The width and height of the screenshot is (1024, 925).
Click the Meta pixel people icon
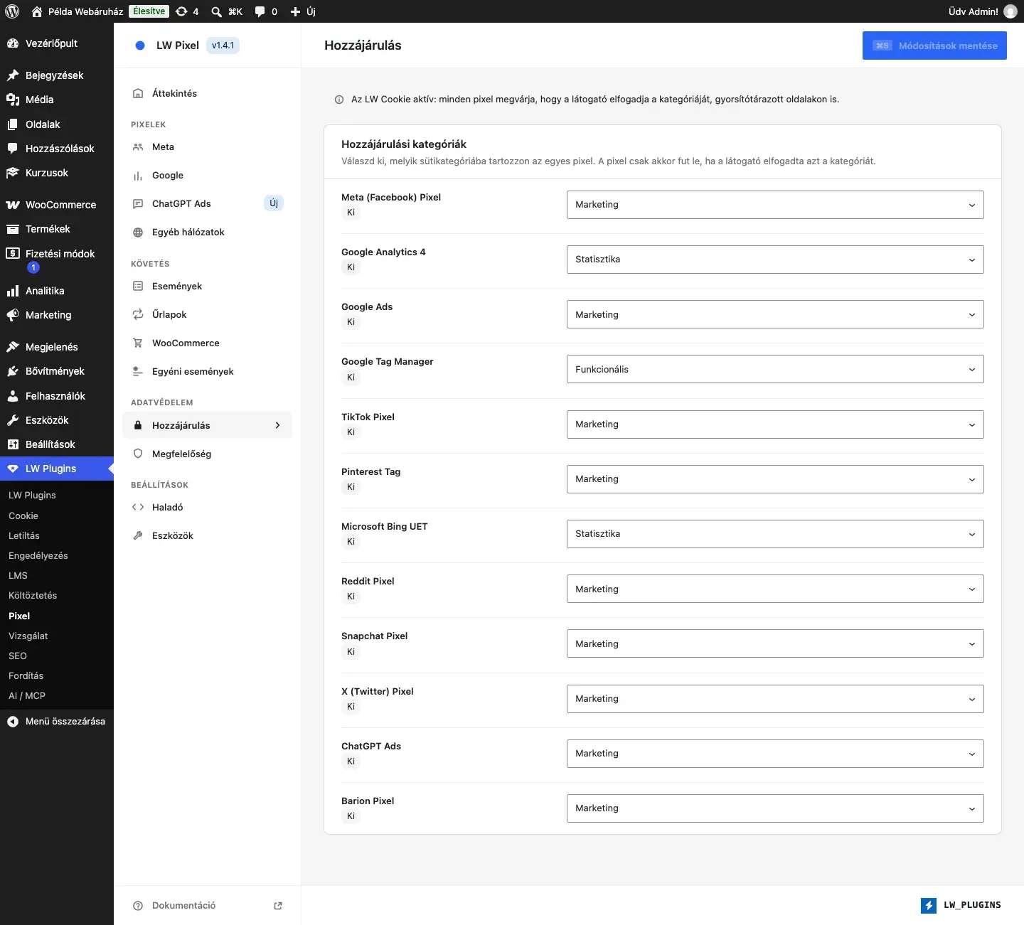pos(138,147)
